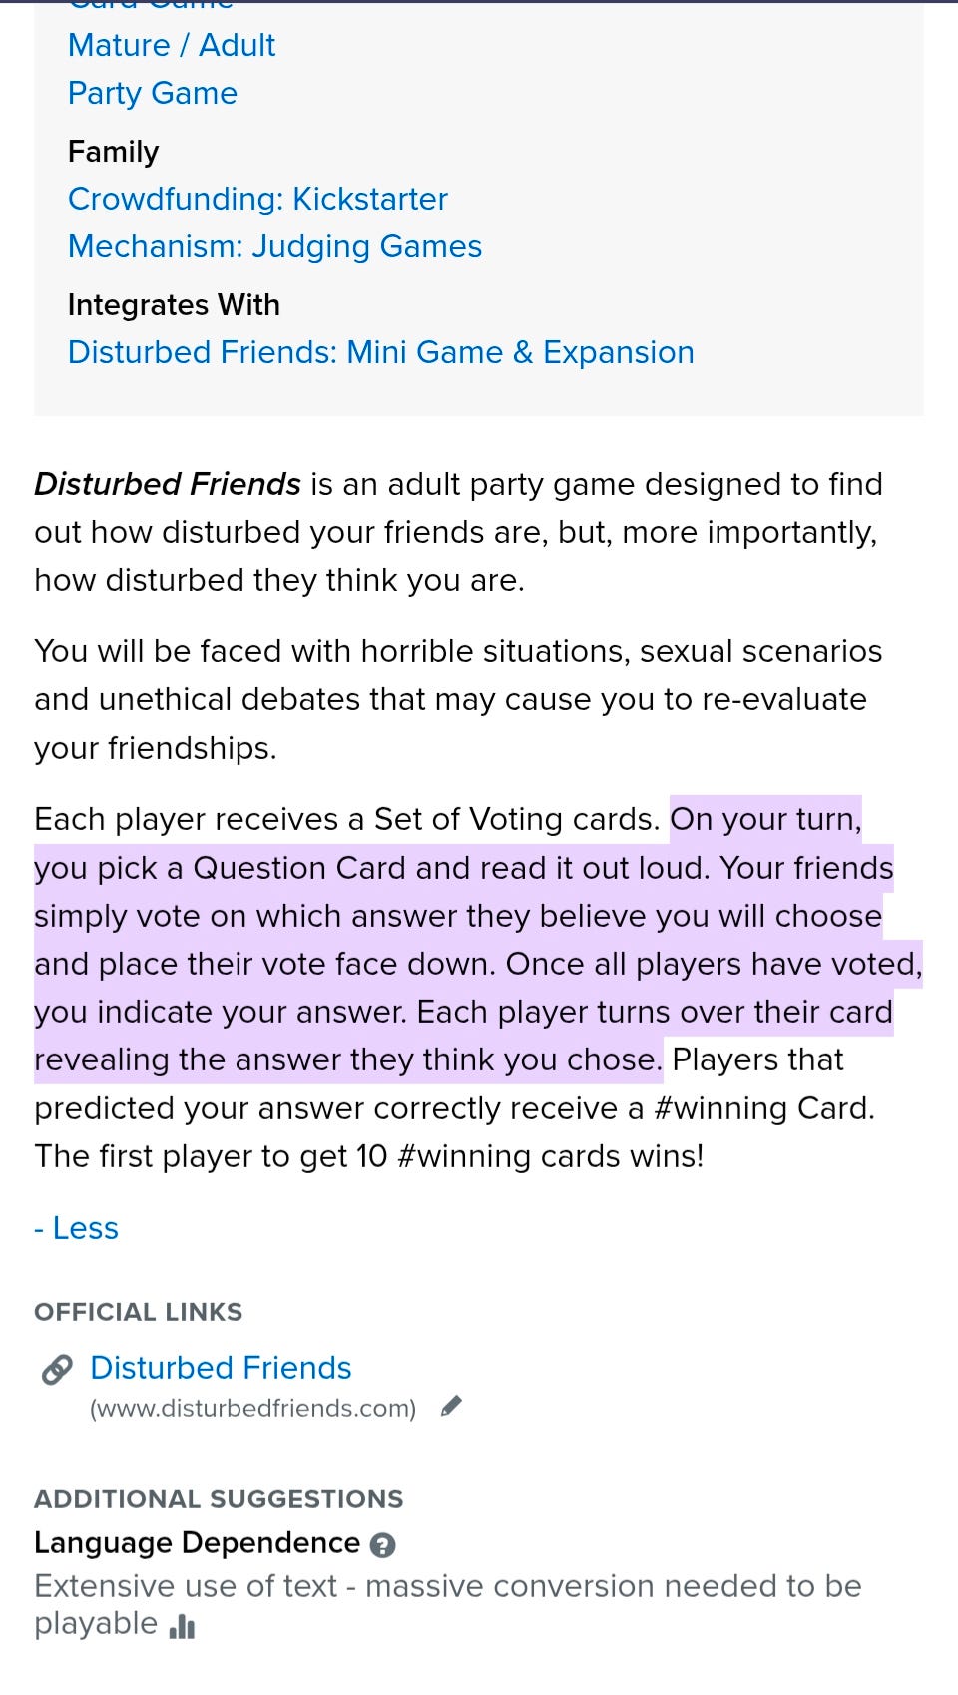
Task: Visit the Disturbed Friends official website link
Action: (x=221, y=1368)
